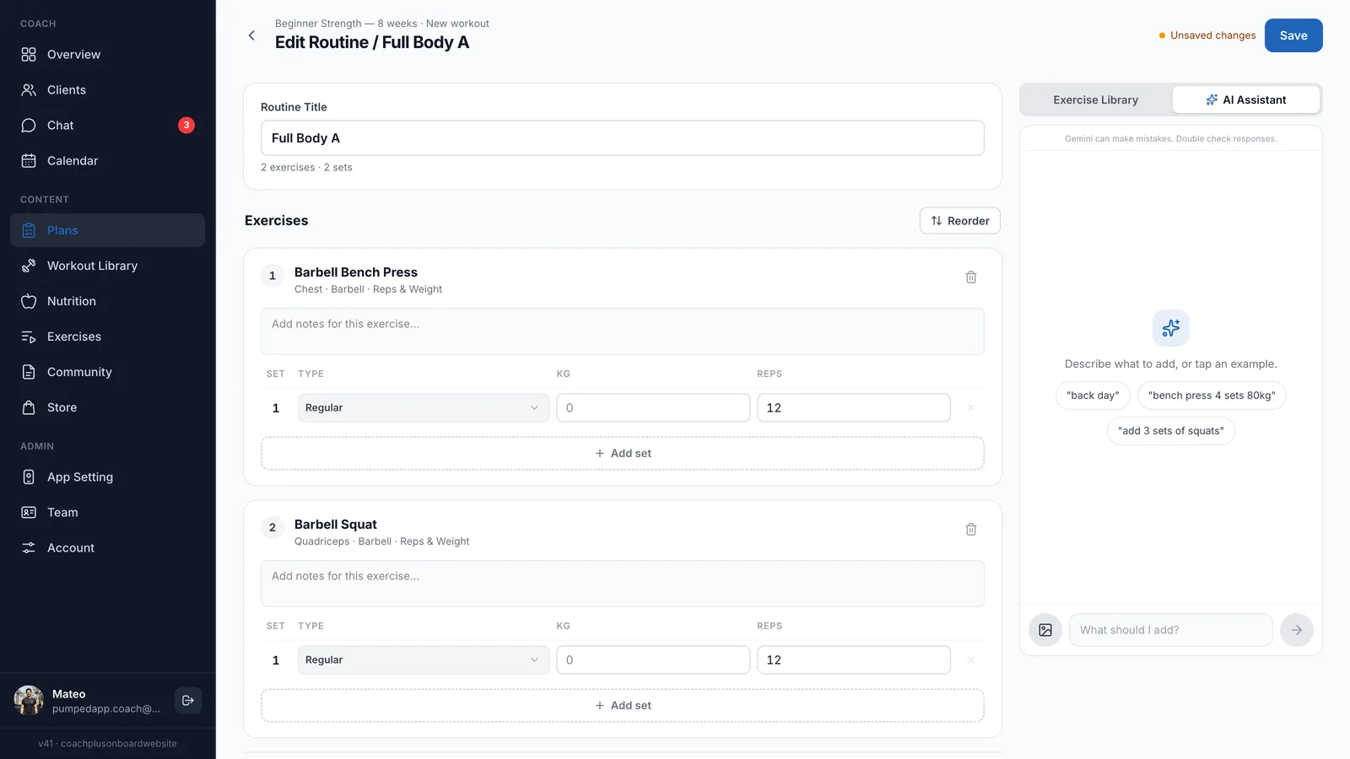Screen dimensions: 1350x759
Task: Click the KG field for Barbell Squat set 1
Action: click(x=653, y=659)
